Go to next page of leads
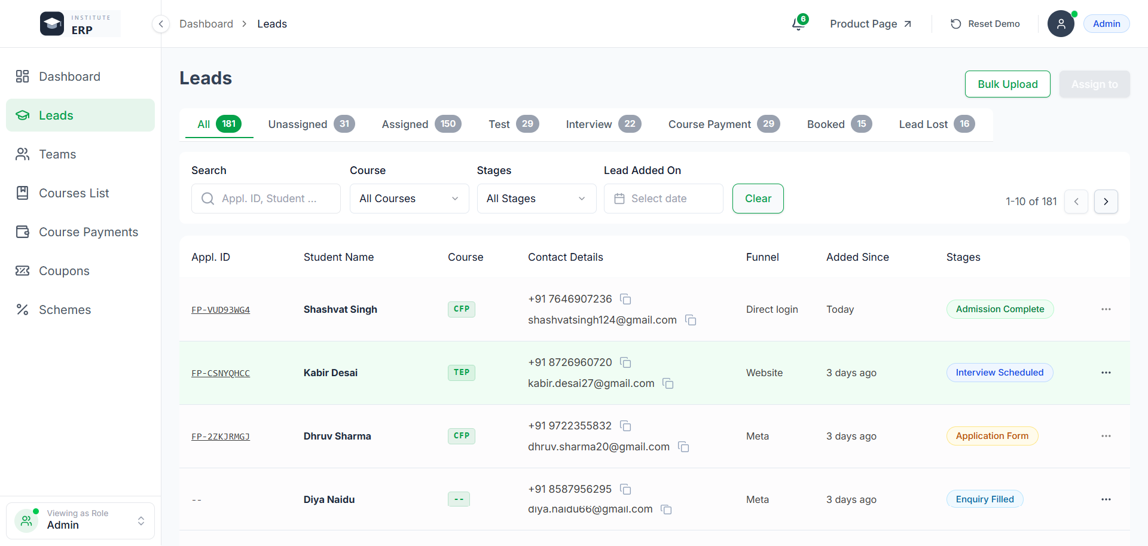The height and width of the screenshot is (546, 1148). (1106, 202)
